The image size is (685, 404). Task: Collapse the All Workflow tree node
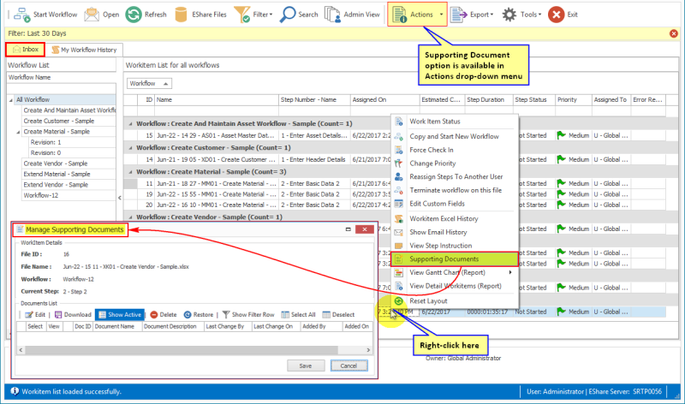[x=12, y=100]
